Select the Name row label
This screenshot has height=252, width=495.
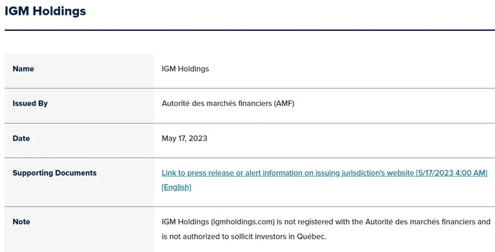(x=23, y=69)
